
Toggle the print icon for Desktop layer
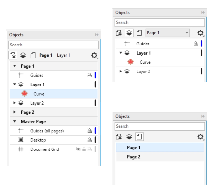(x=89, y=140)
